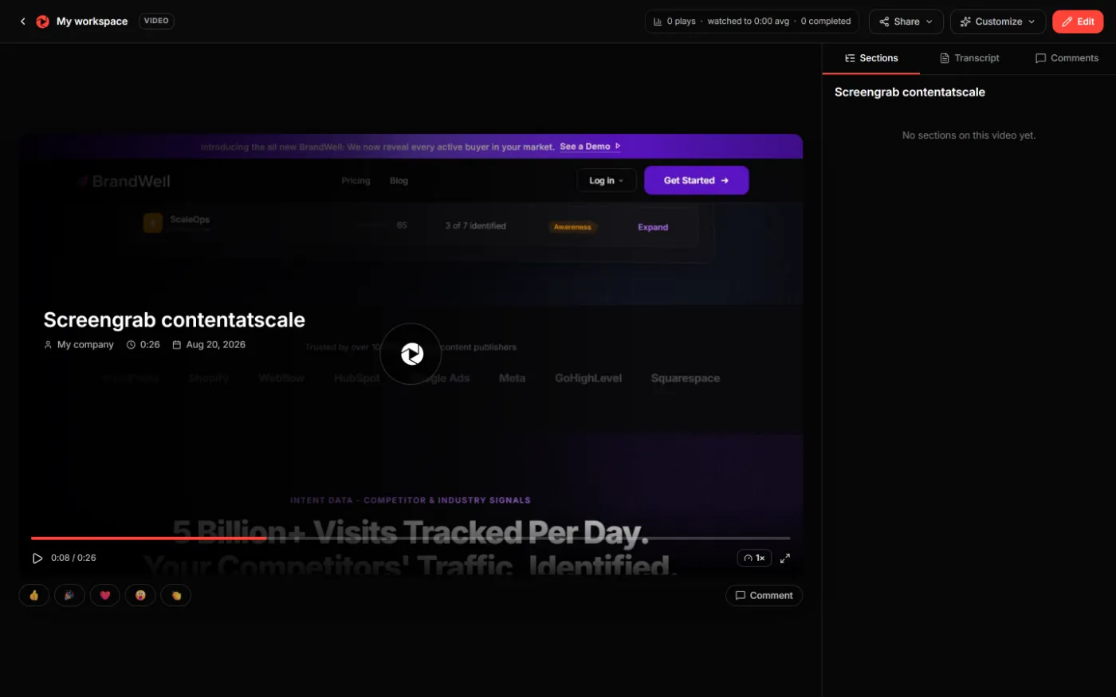Go back using the left chevron arrow
This screenshot has height=697, width=1116.
22,22
